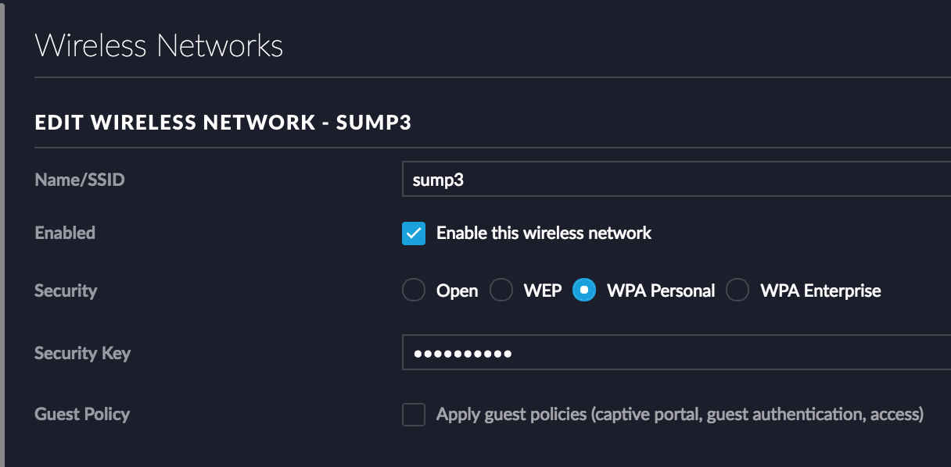Click the Security Key row label
The image size is (951, 467).
[x=83, y=353]
